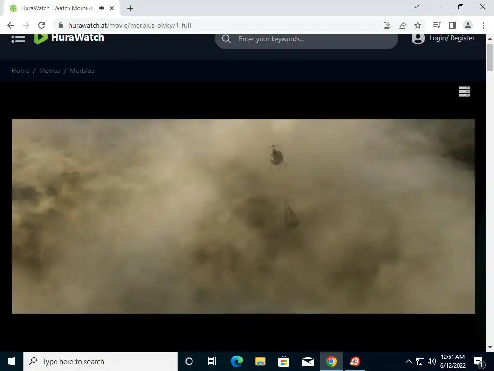Image resolution: width=494 pixels, height=371 pixels.
Task: Go back to the previous page
Action: click(11, 25)
